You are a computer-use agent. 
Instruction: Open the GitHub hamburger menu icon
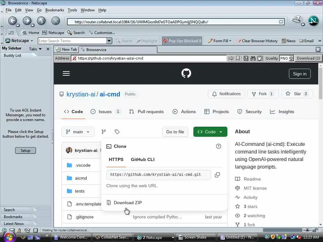(66, 73)
